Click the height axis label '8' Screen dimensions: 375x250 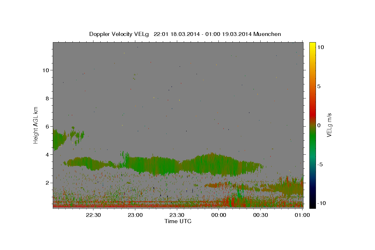click(x=47, y=98)
